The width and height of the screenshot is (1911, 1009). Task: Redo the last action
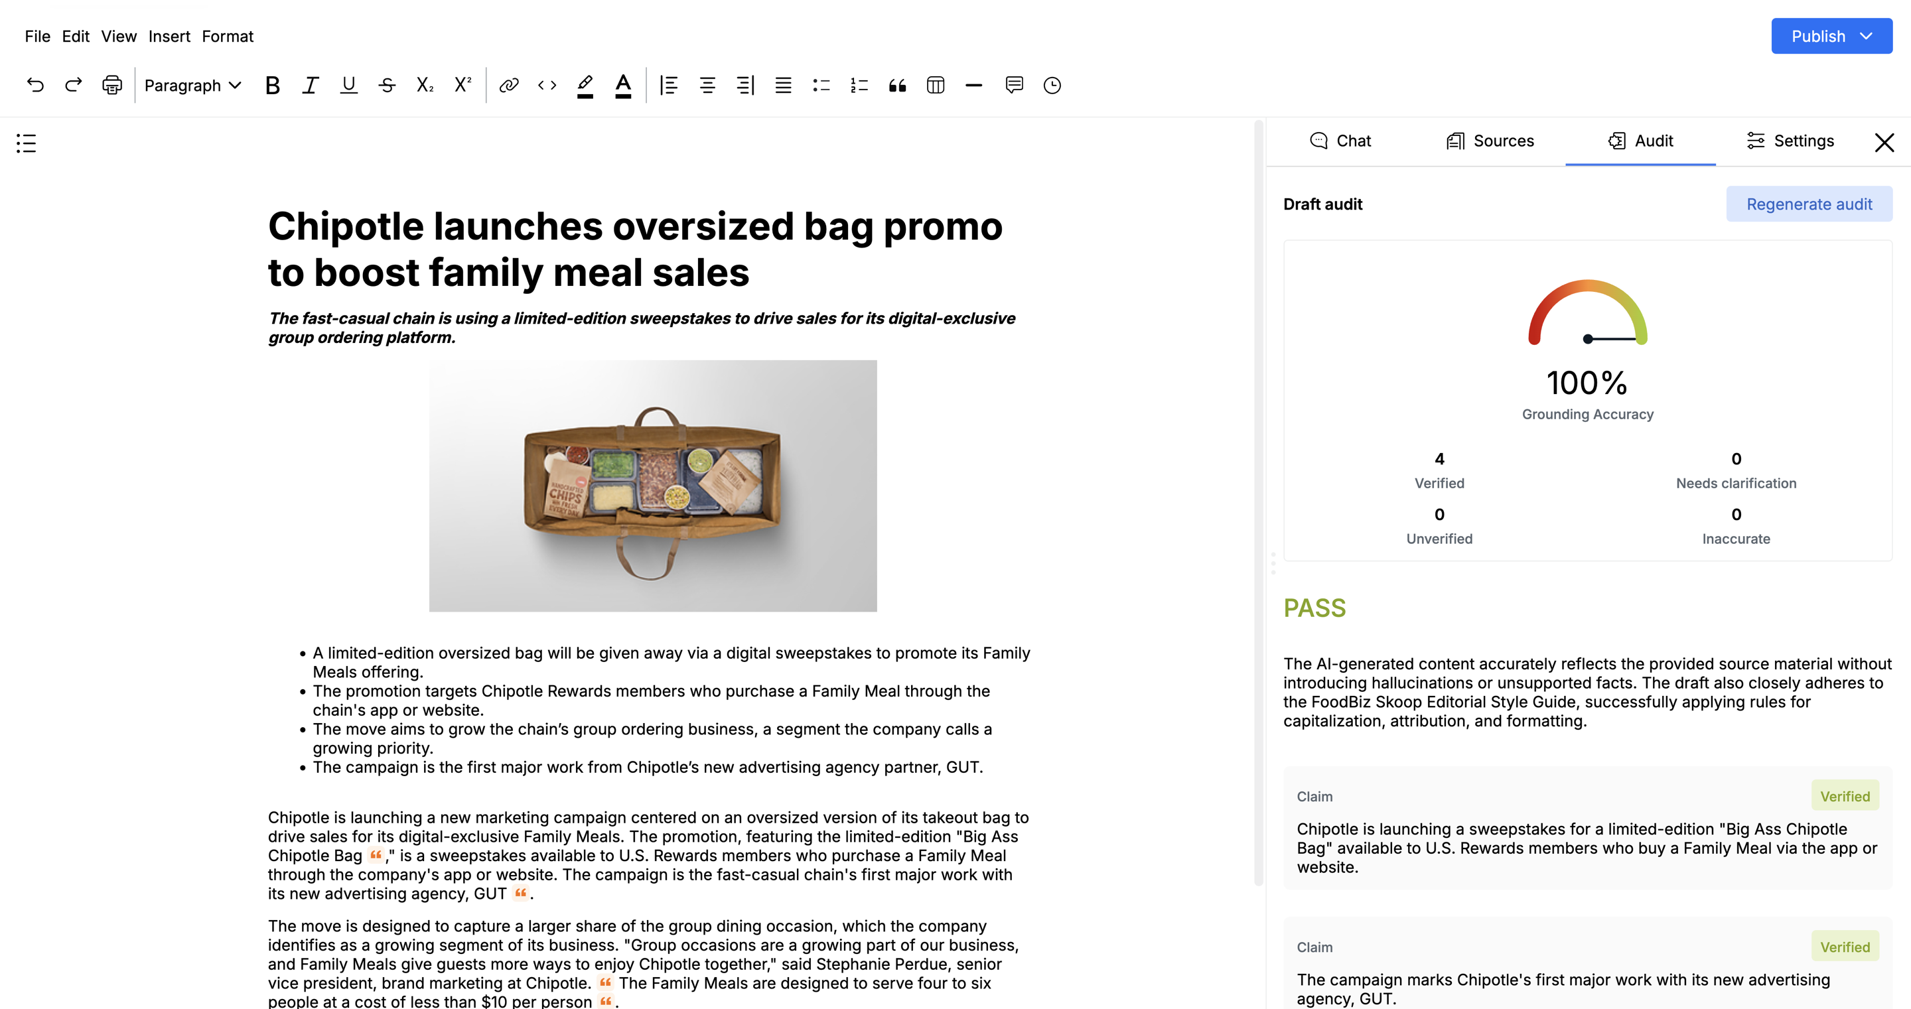tap(73, 86)
